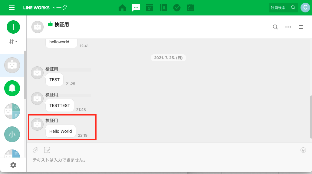Image resolution: width=312 pixels, height=174 pixels.
Task: Open the settings gear in sidebar
Action: click(x=13, y=165)
